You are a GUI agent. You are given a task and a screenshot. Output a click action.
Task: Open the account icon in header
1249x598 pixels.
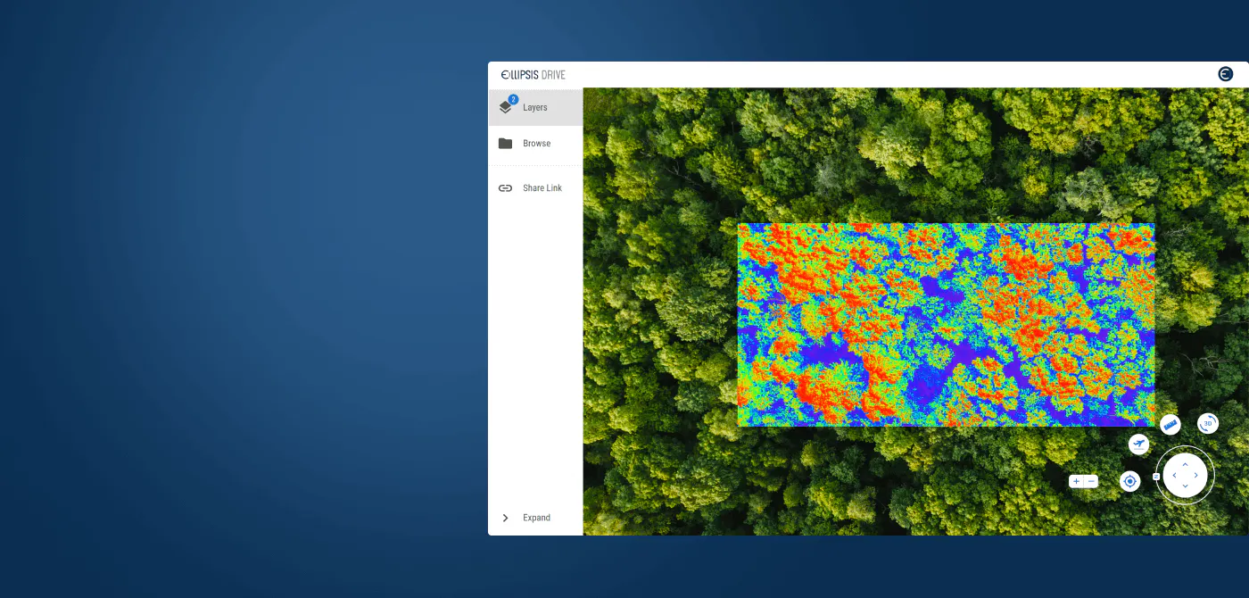pyautogui.click(x=1226, y=74)
